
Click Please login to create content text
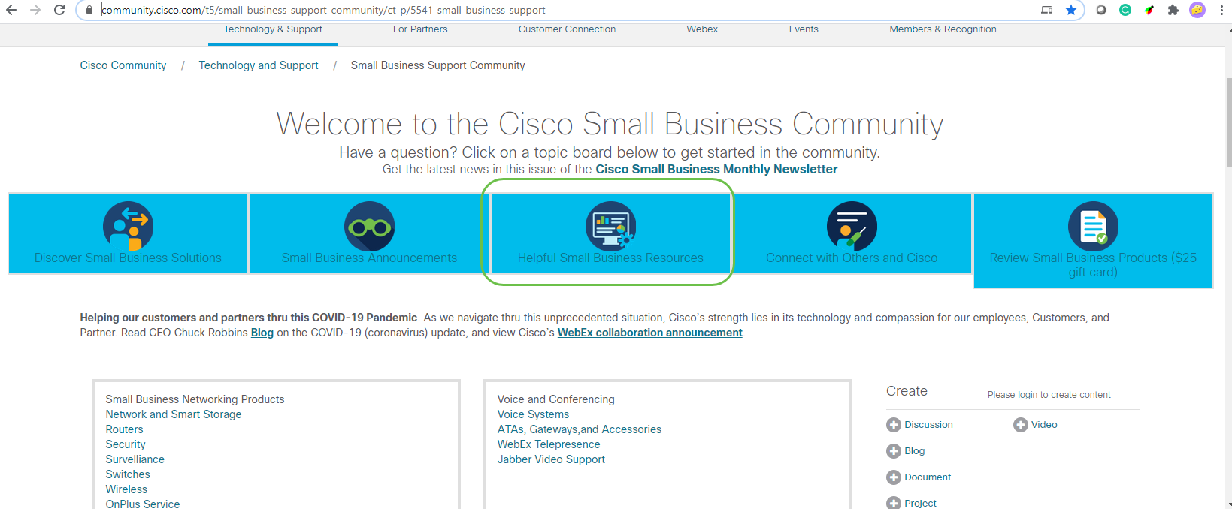1049,395
